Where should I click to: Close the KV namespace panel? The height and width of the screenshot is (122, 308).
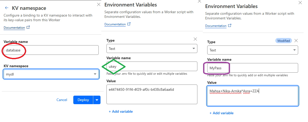pyautogui.click(x=98, y=4)
